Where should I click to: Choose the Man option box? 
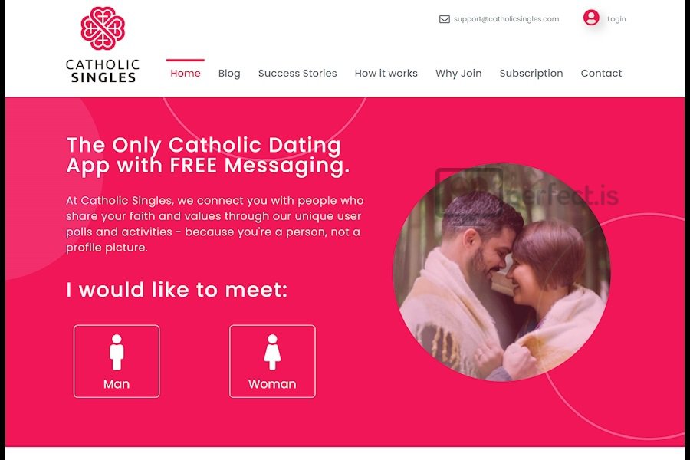coord(117,361)
